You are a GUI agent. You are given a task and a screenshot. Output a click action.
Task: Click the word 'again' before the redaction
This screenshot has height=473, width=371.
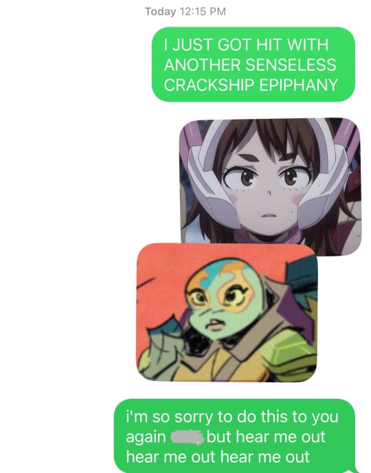click(146, 437)
